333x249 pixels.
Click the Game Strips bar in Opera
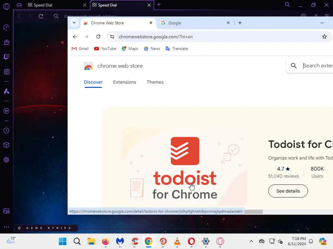(46, 228)
